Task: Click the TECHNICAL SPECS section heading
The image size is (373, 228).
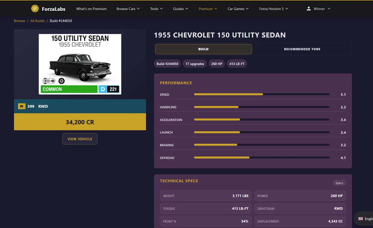Action: click(x=179, y=181)
